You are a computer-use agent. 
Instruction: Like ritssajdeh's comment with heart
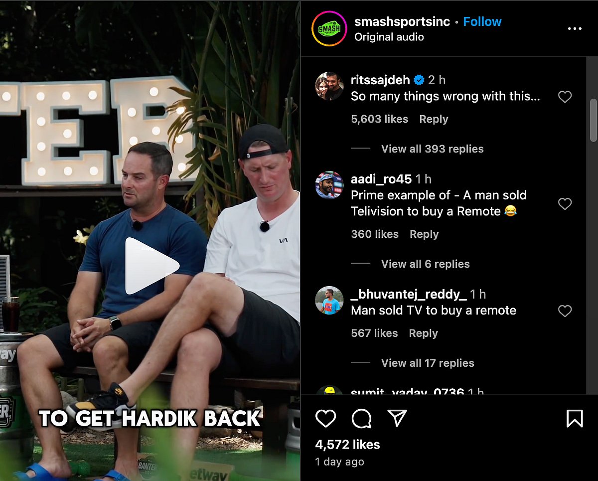565,97
